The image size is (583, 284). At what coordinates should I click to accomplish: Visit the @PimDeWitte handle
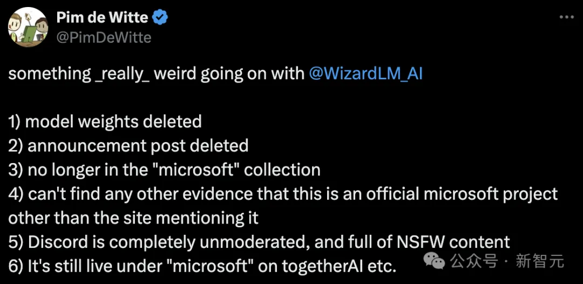click(x=104, y=38)
